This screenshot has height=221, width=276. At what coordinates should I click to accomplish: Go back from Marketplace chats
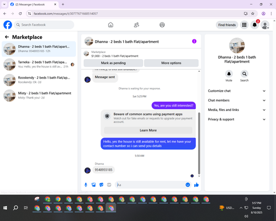pos(7,37)
